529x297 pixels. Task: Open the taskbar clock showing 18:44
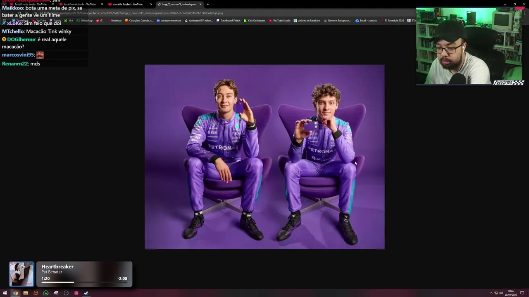[x=511, y=292]
